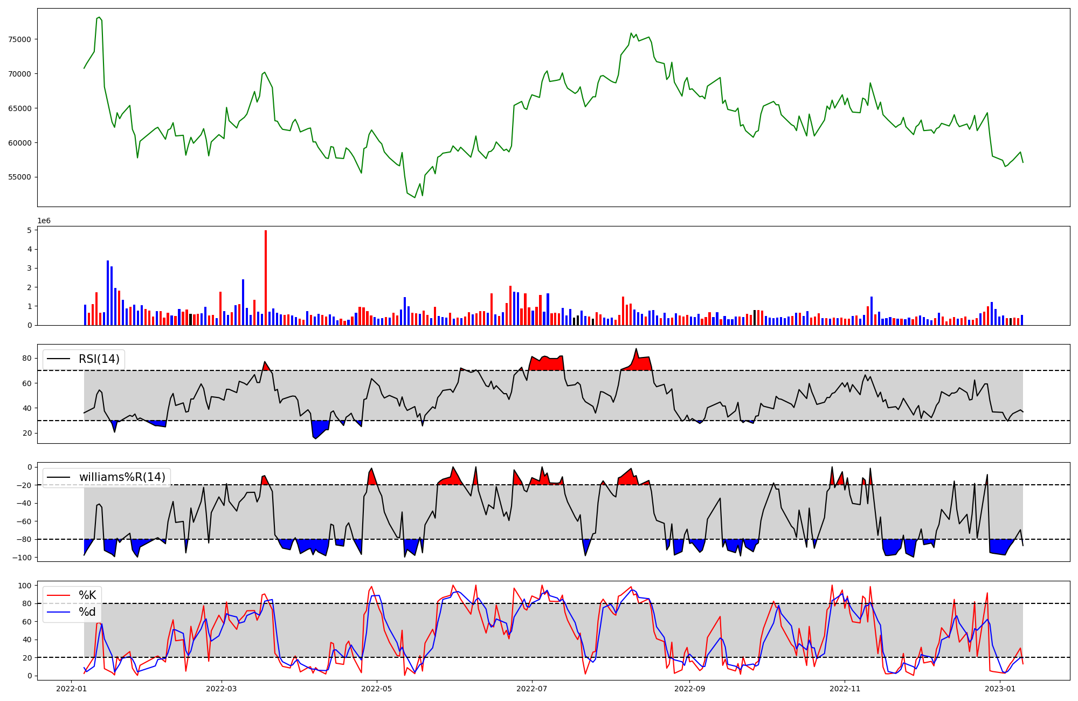Click the 80 tick on RSI axis
1078x701 pixels.
tap(27, 359)
